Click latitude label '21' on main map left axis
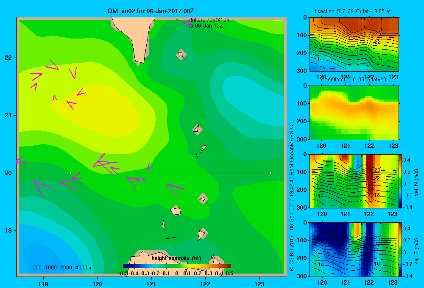Screen dimensions: 424x288 8,115
